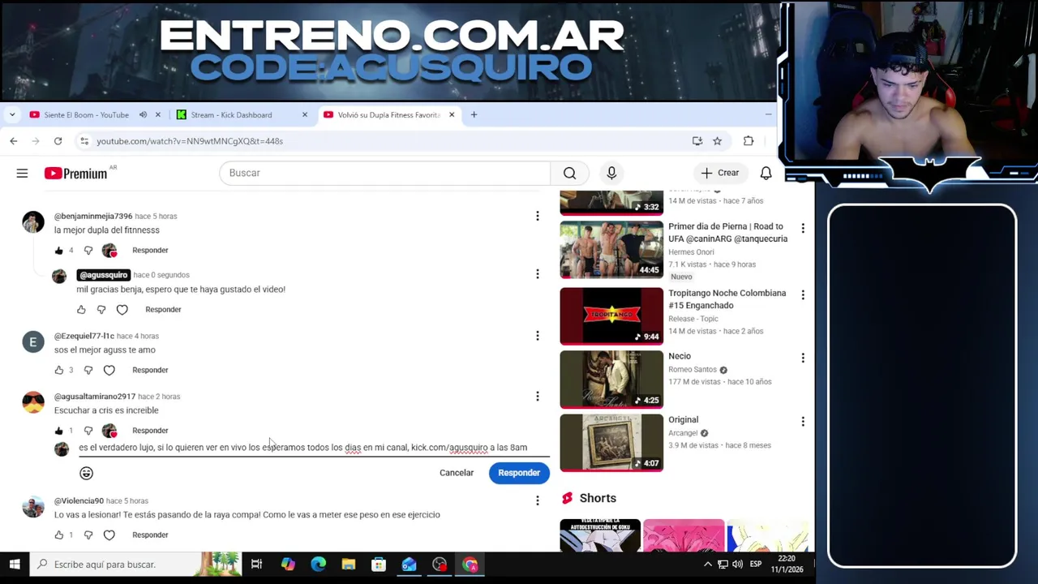Open the YouTube guide hamburger menu

22,173
